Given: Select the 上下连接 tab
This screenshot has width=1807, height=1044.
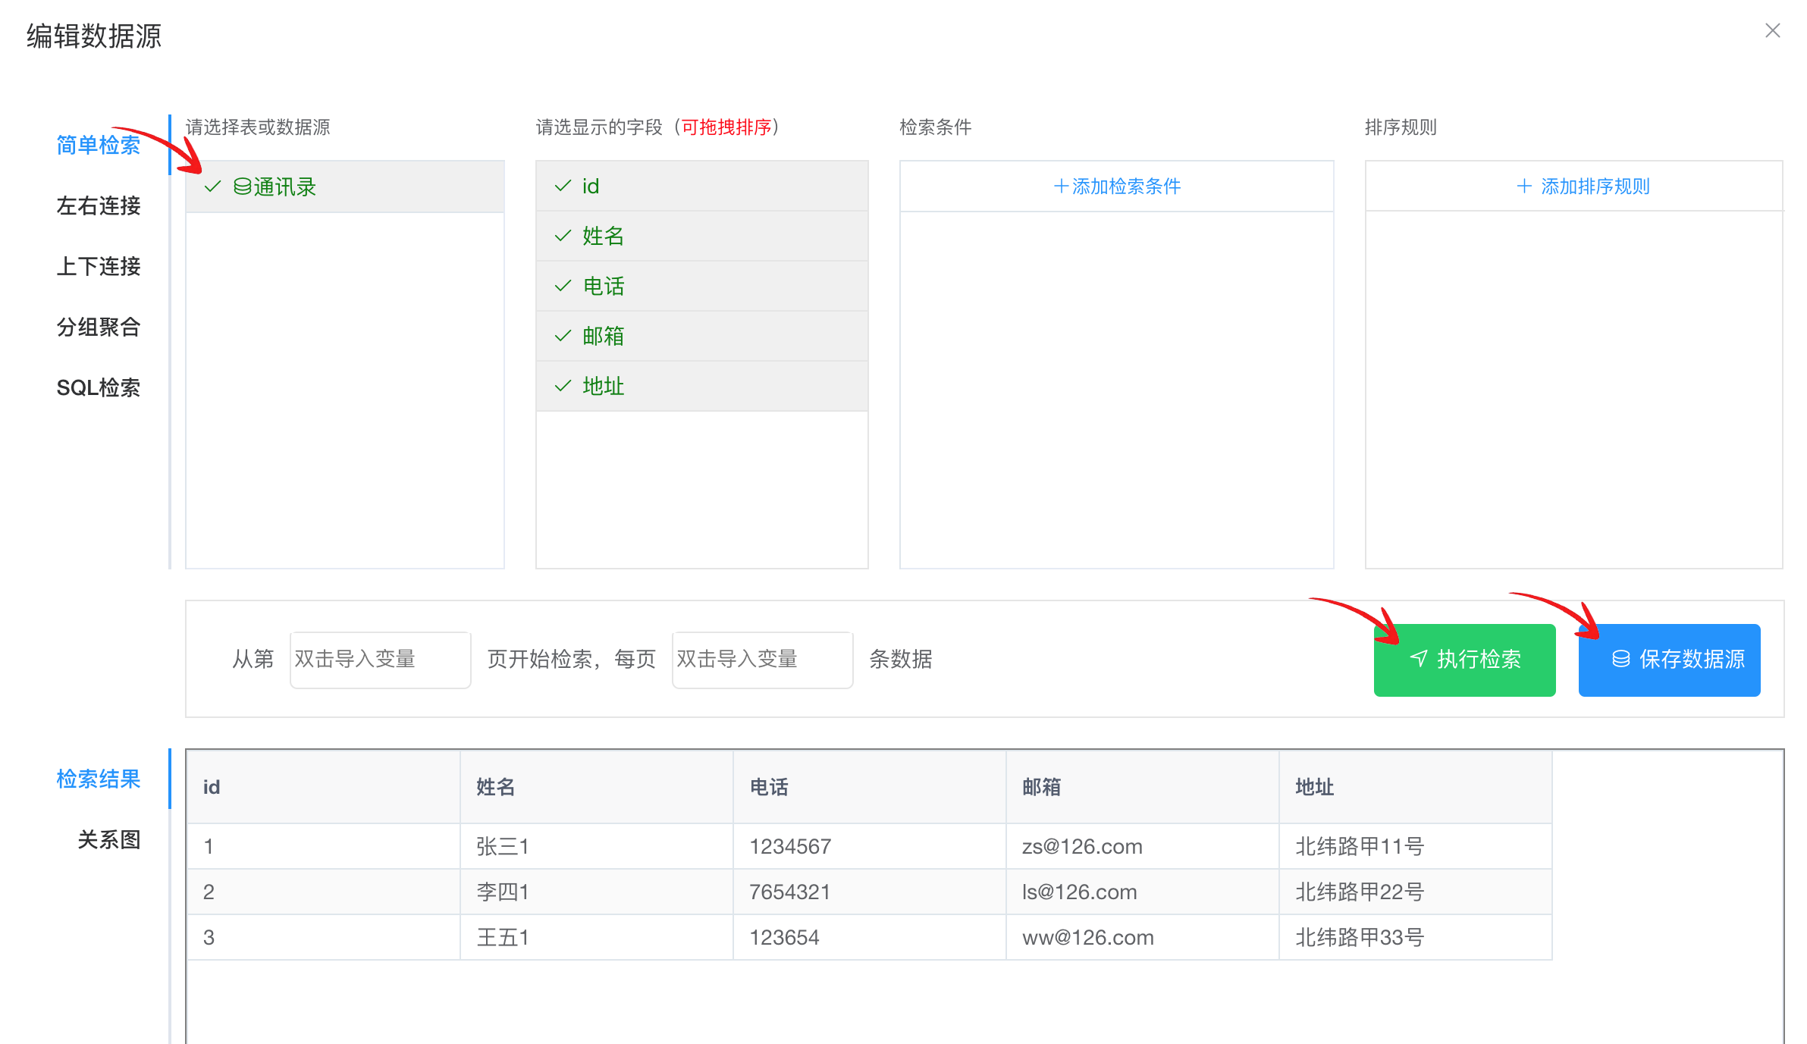Looking at the screenshot, I should pos(99,266).
